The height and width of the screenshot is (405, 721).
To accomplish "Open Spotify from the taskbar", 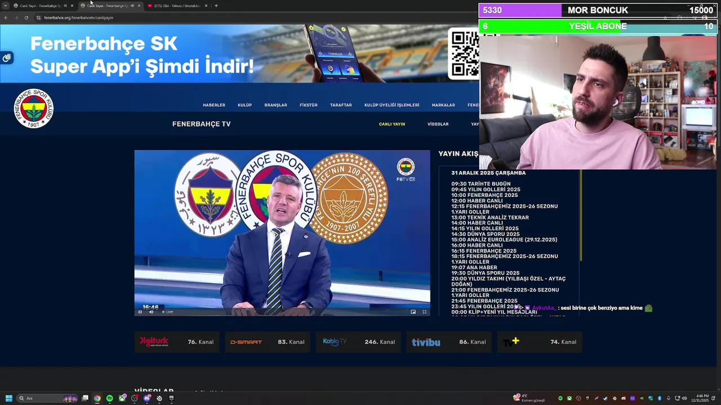I will click(109, 398).
